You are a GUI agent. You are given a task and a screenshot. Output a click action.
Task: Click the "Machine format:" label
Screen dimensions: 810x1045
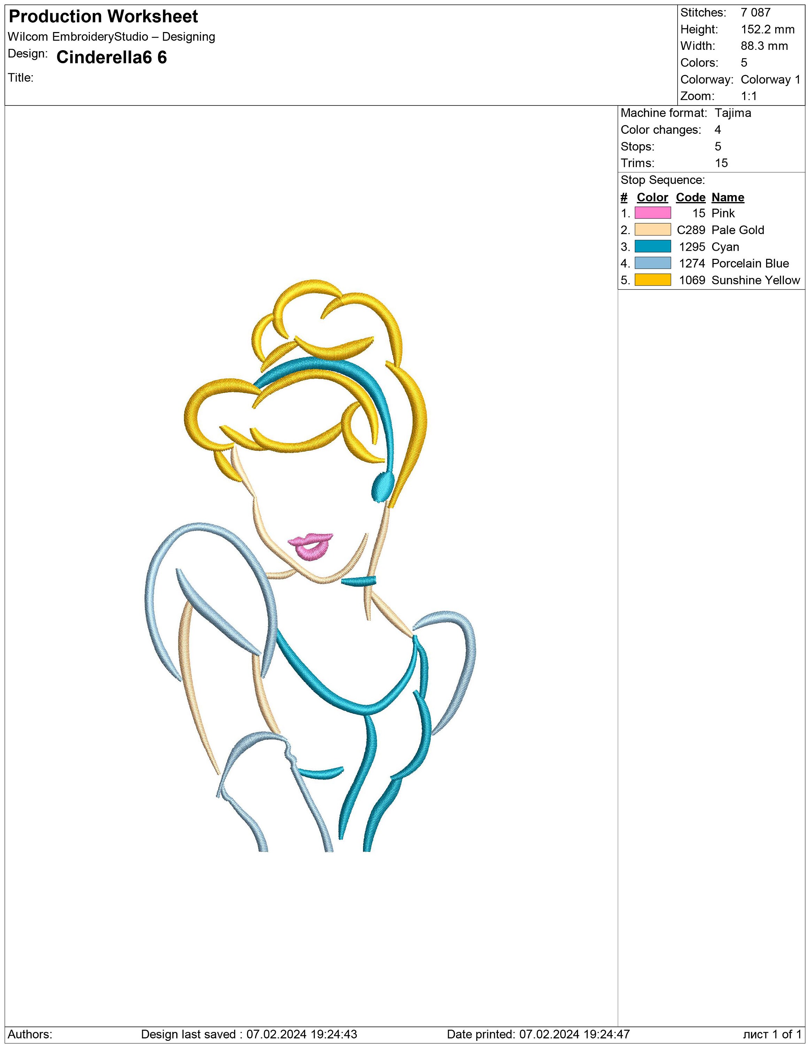664,114
